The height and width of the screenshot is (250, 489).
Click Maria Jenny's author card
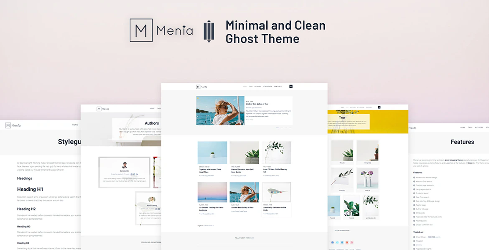[148, 208]
